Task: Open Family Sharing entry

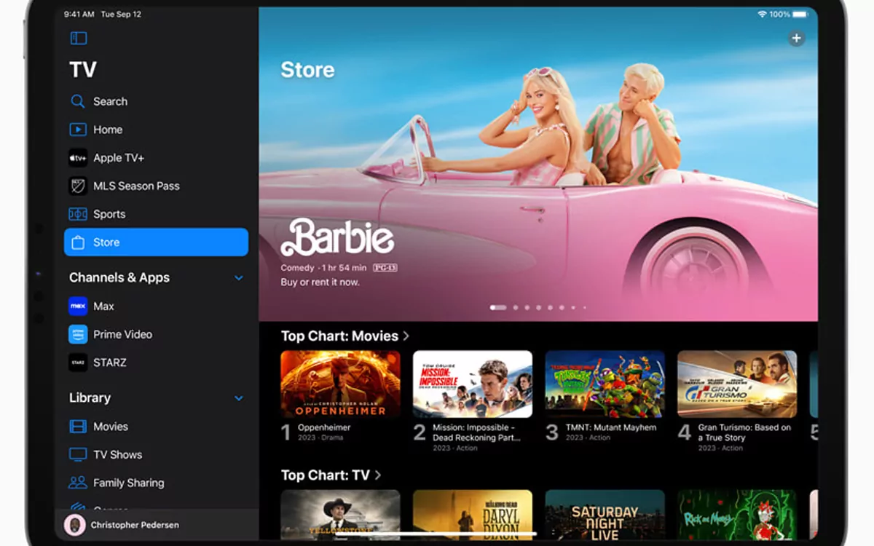Action: coord(156,483)
